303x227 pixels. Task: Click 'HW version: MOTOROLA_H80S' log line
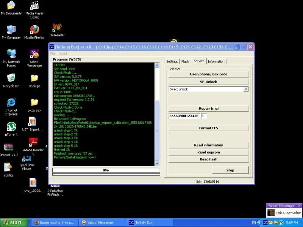76,80
